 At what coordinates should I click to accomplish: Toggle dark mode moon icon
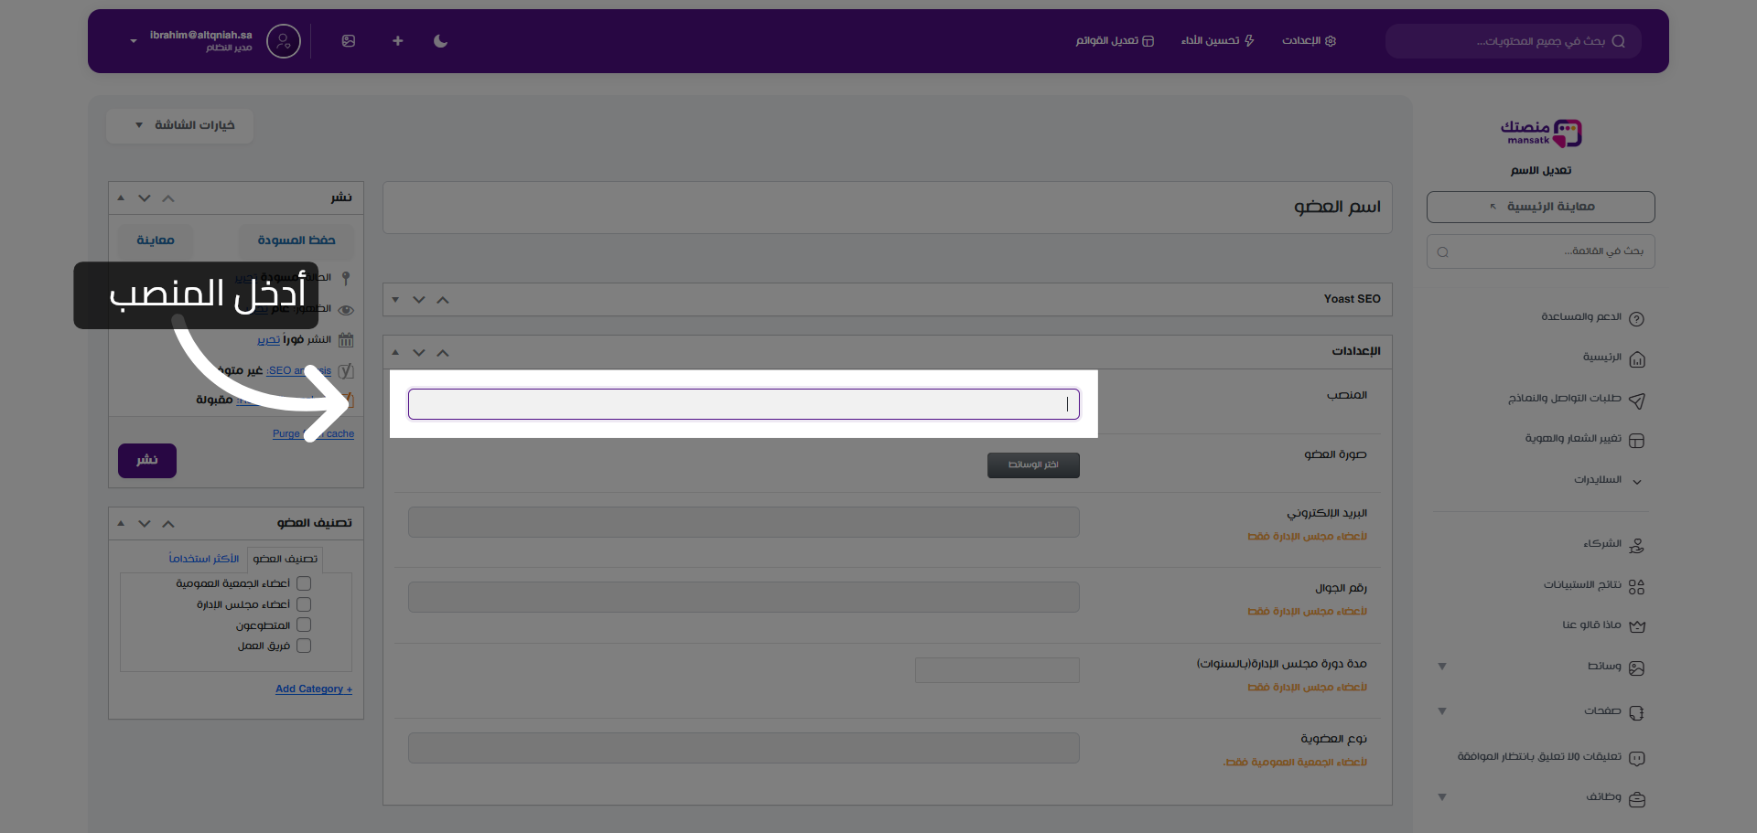pos(440,41)
